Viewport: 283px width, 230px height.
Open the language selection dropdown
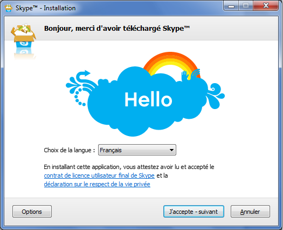pyautogui.click(x=137, y=150)
